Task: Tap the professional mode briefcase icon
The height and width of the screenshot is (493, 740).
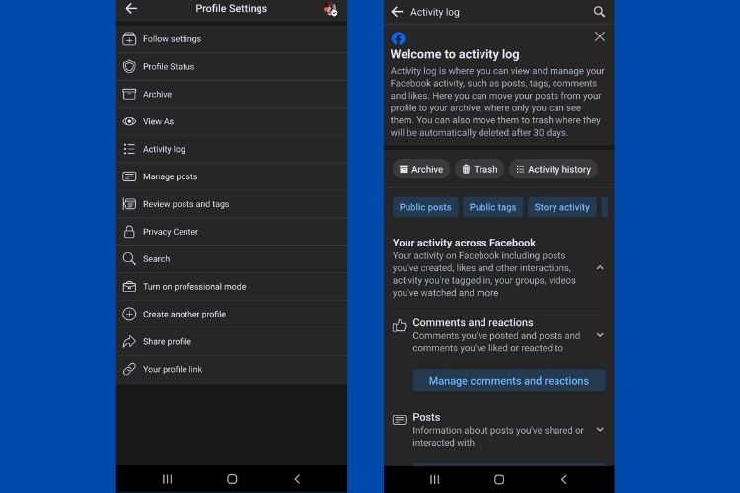Action: click(129, 286)
